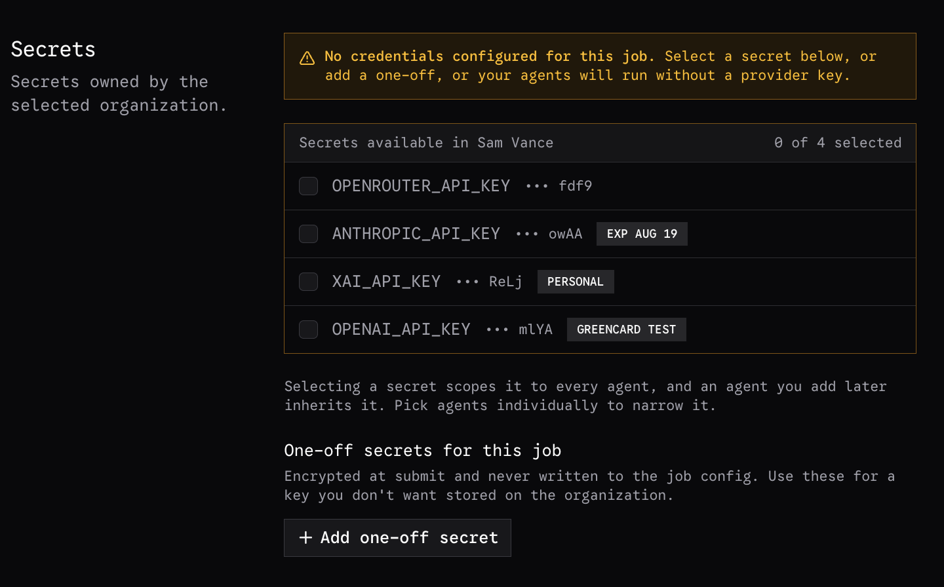Select the ANTHROPIC_API_KEY secret checkbox

[308, 234]
